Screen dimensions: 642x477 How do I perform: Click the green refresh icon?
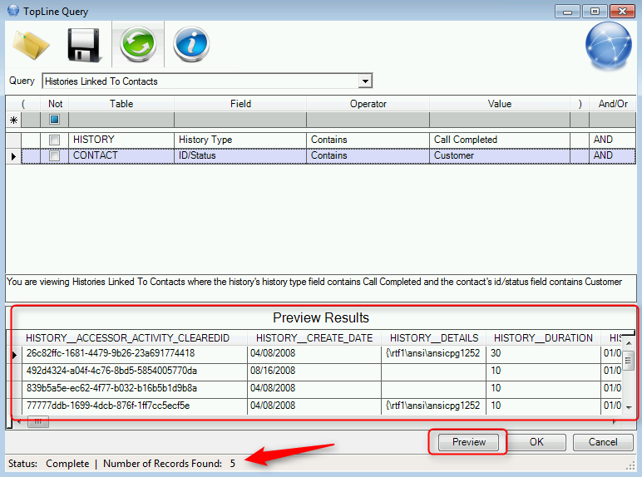pos(138,44)
